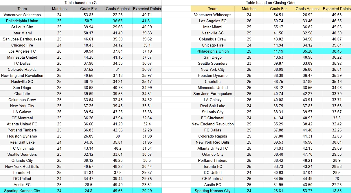Click Vancouver Whitecaps expected points 49.71
351x193 pixels.
(x=147, y=15)
